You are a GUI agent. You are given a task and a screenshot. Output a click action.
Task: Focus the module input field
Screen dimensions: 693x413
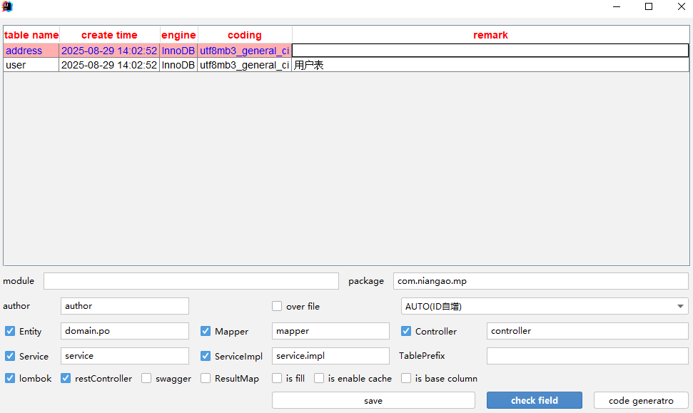(191, 281)
